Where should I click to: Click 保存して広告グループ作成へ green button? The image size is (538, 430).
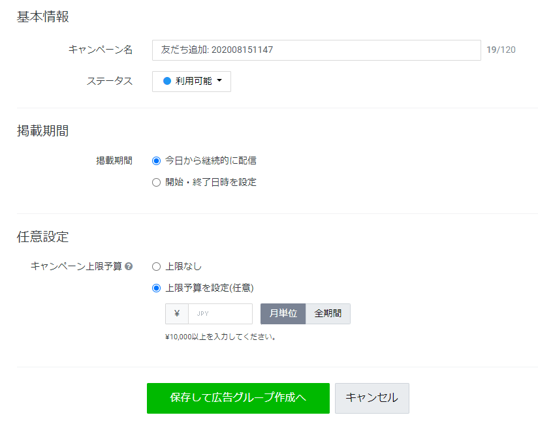point(238,398)
